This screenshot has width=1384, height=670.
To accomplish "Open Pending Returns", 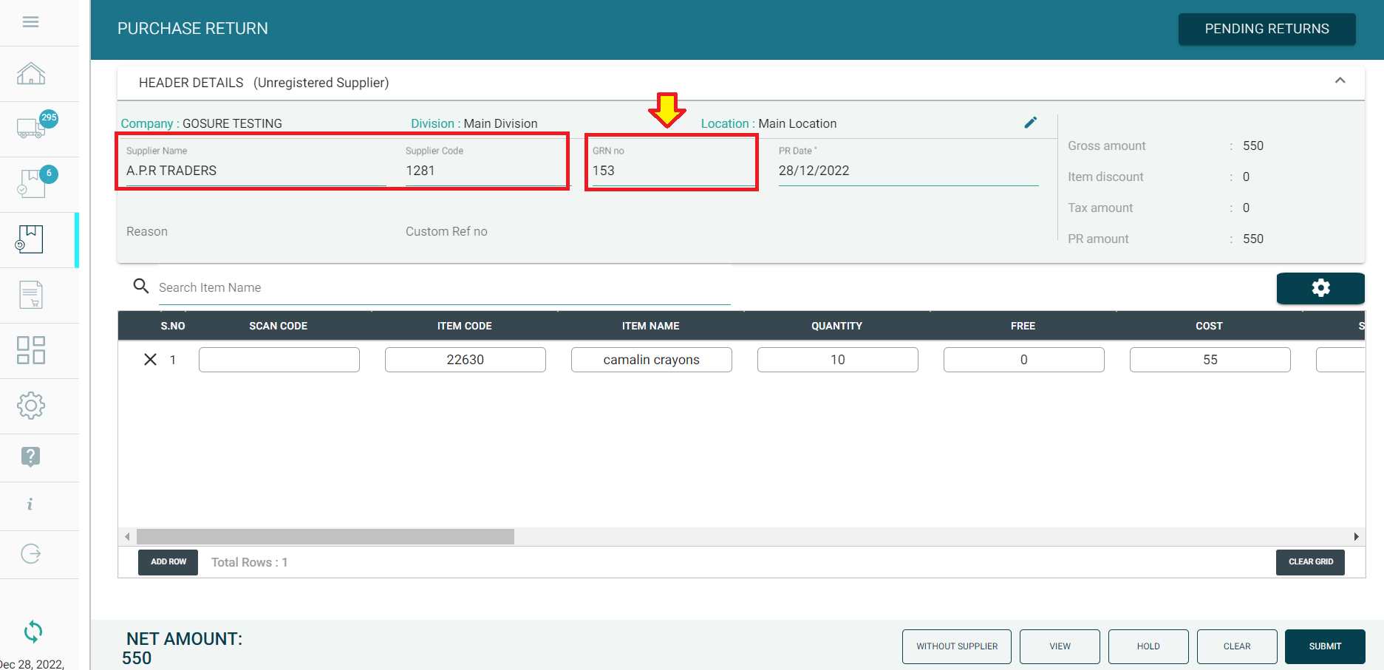I will (x=1267, y=29).
